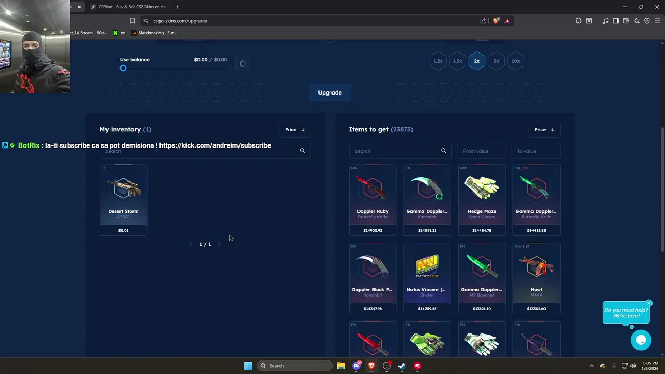Select the 5x multiplier
The width and height of the screenshot is (665, 374).
[x=496, y=61]
